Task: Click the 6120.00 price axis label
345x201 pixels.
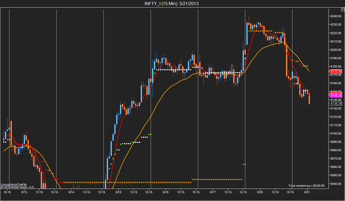Action: (337, 117)
